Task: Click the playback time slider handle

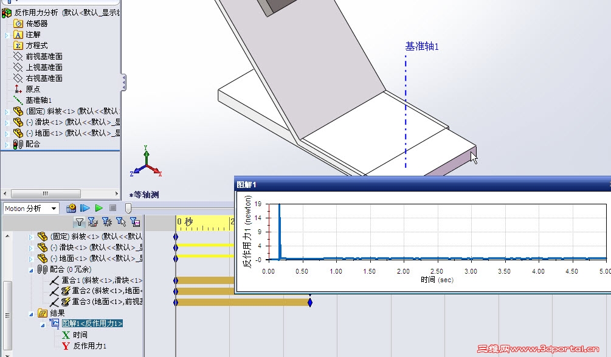Action: (128, 208)
